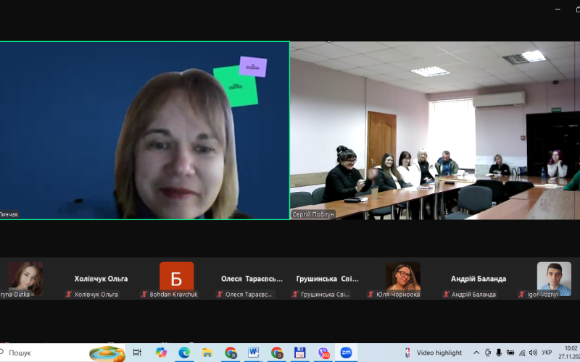Image resolution: width=580 pixels, height=362 pixels.
Task: Click the muted mic icon next to Юля Чорноока
Action: pos(370,295)
